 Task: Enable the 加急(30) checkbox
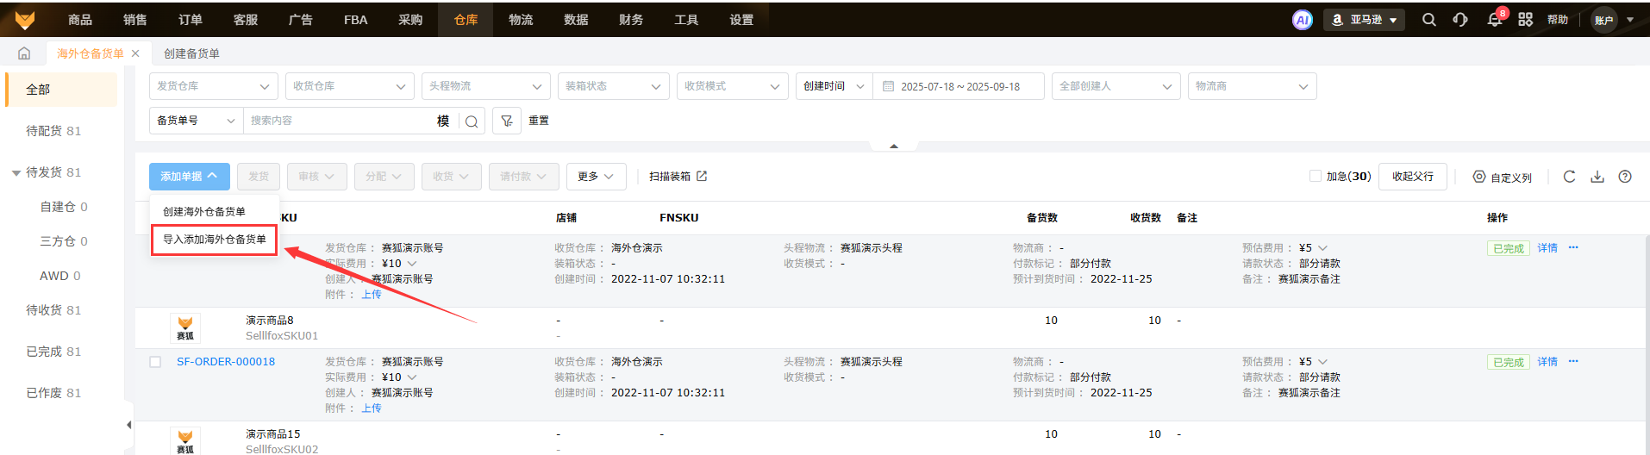[x=1316, y=176]
